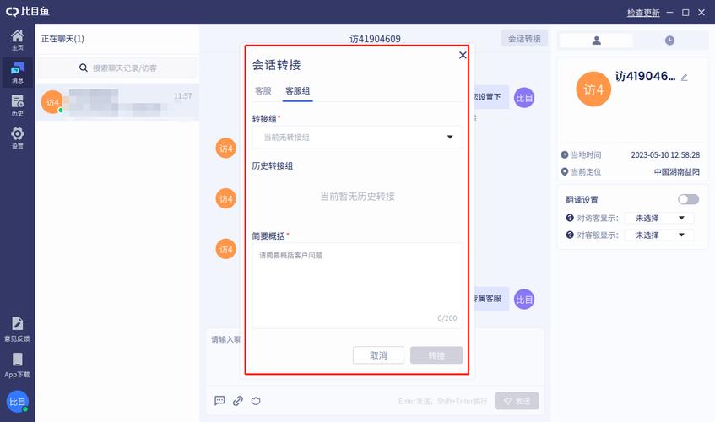This screenshot has height=422, width=715.
Task: Click the 2023-05-10 12:58:28 time value
Action: 665,155
